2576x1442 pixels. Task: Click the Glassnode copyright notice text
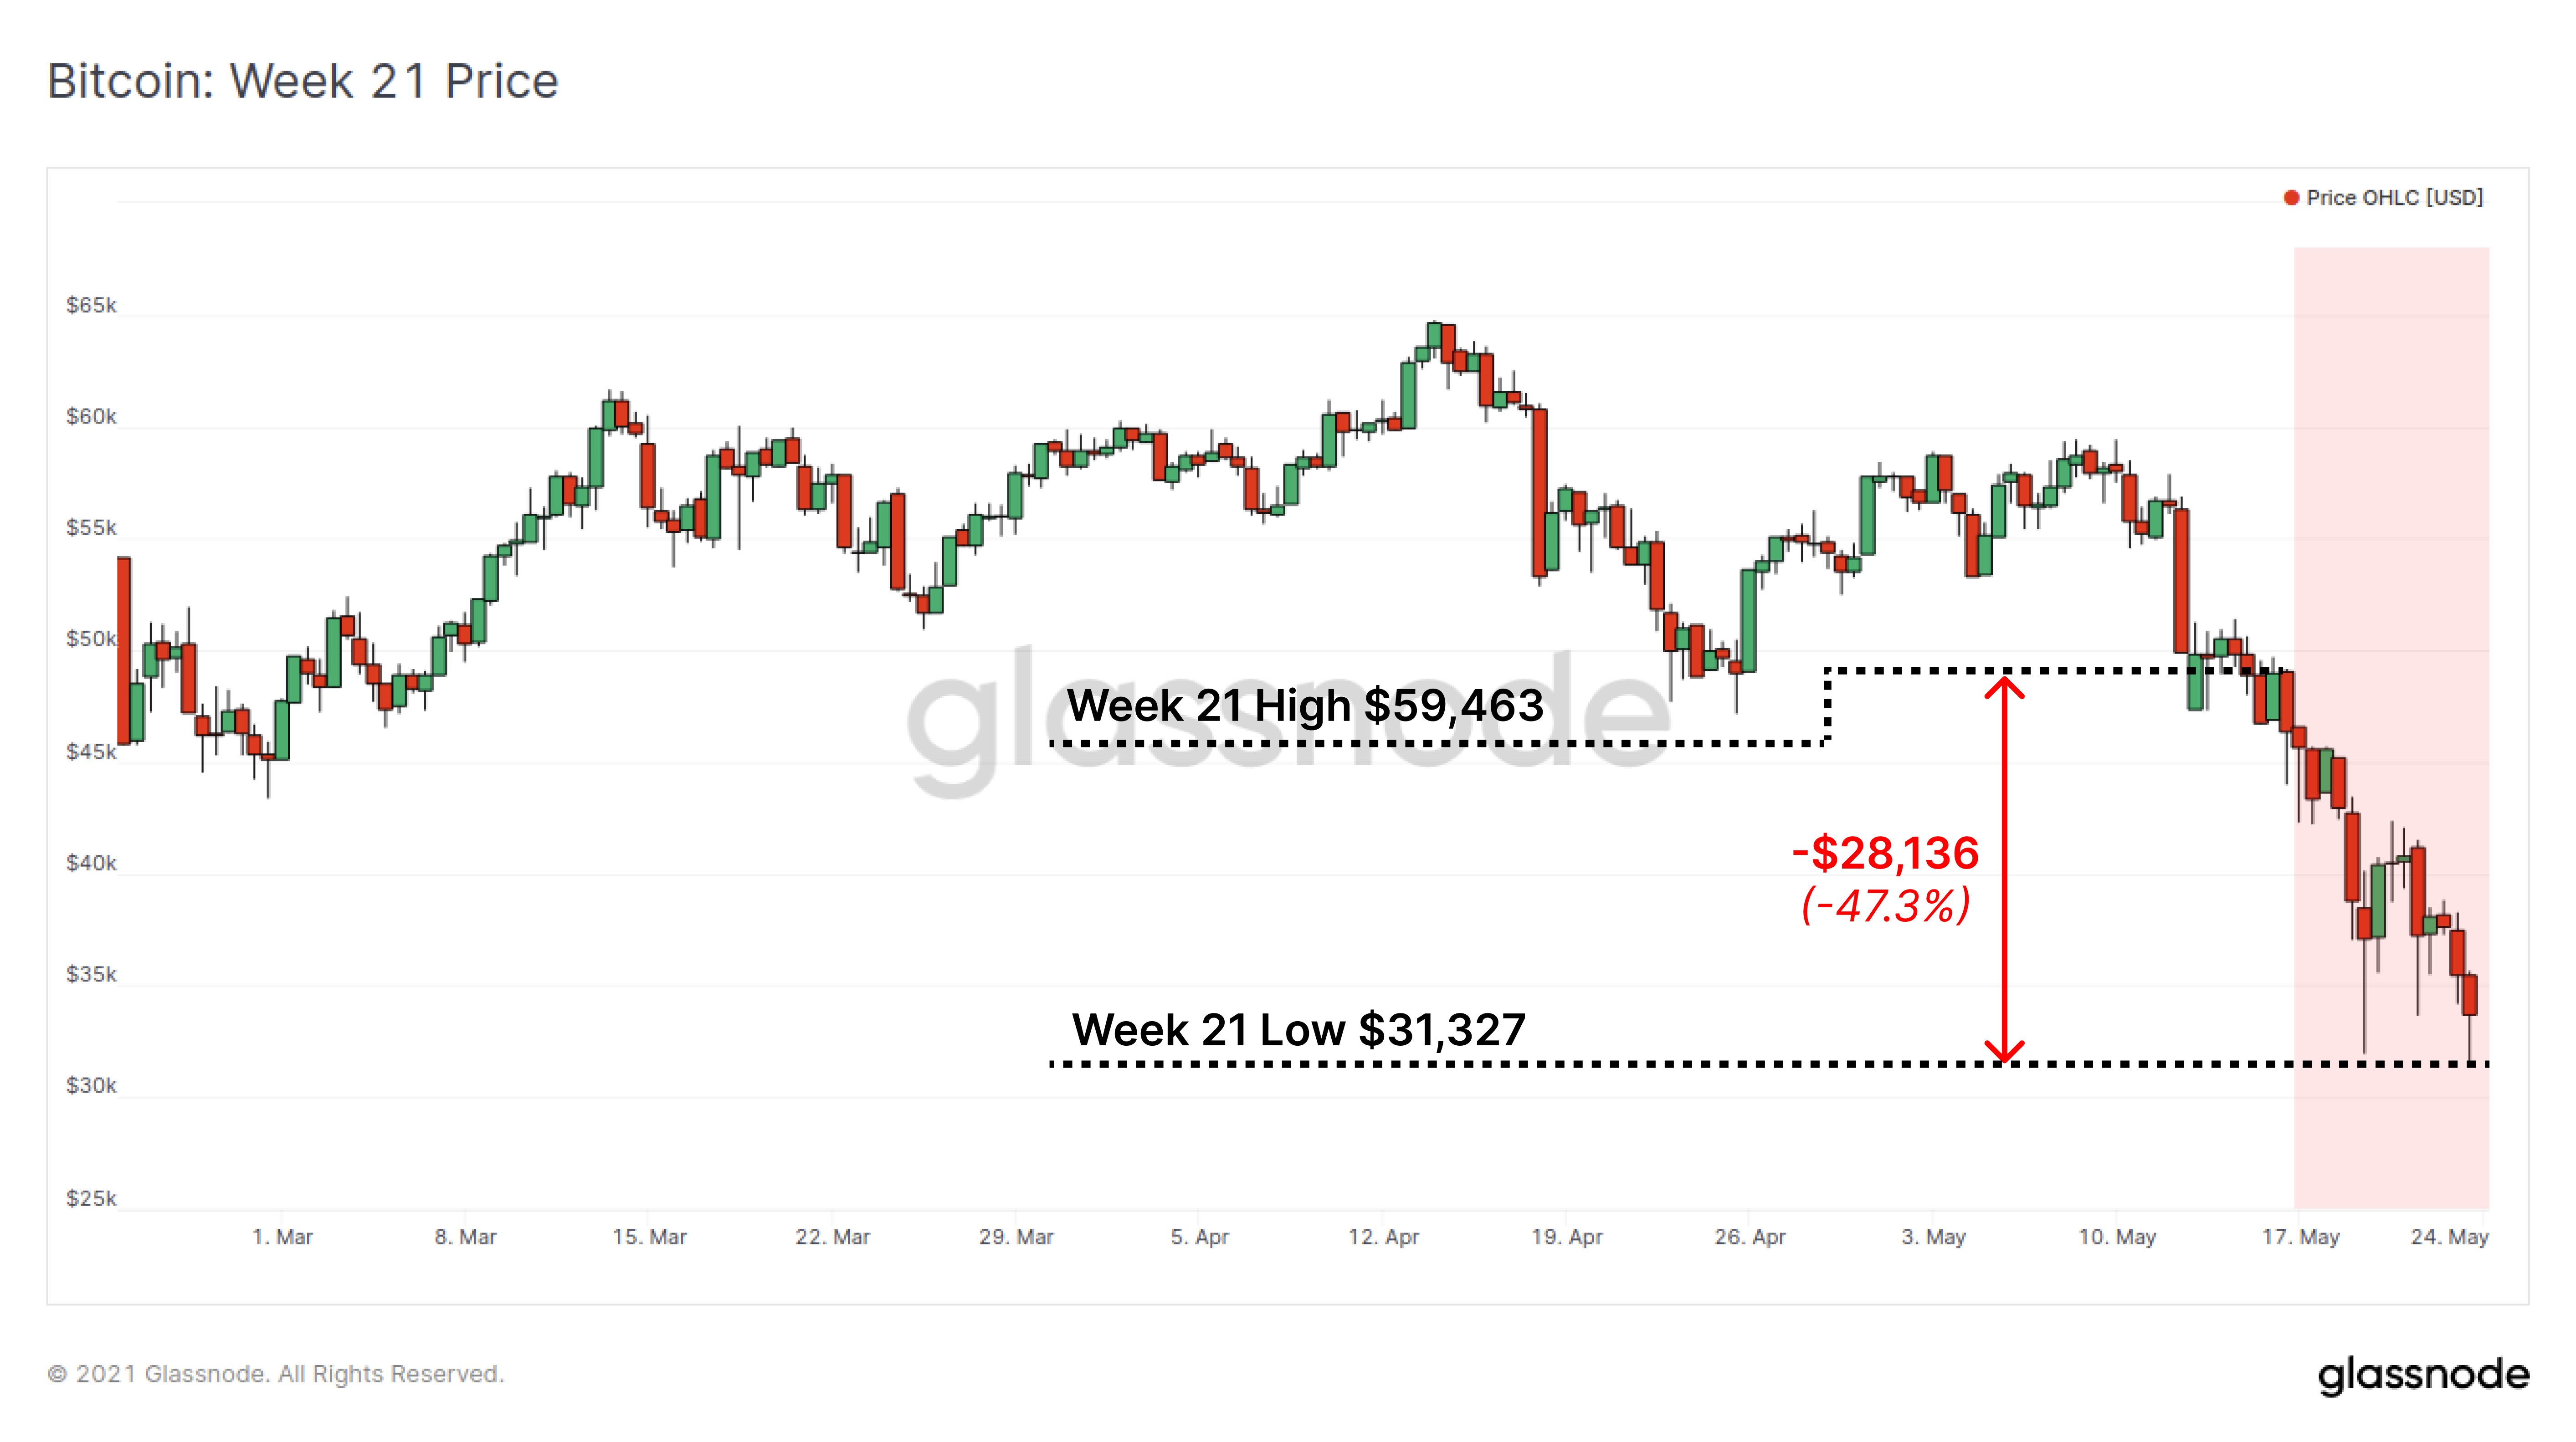point(275,1374)
